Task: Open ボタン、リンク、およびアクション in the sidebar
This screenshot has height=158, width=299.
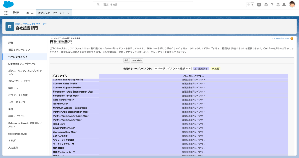Action: [25, 72]
